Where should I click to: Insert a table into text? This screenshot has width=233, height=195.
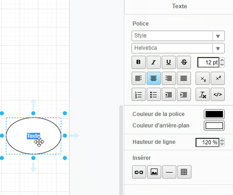click(x=184, y=172)
